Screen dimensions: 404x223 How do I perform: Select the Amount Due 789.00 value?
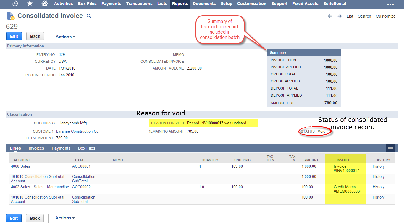(x=331, y=103)
